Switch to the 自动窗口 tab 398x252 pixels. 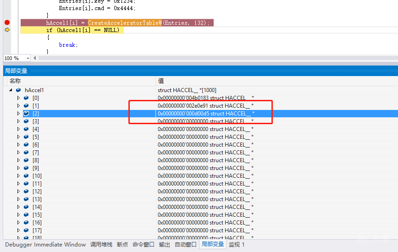click(x=186, y=245)
